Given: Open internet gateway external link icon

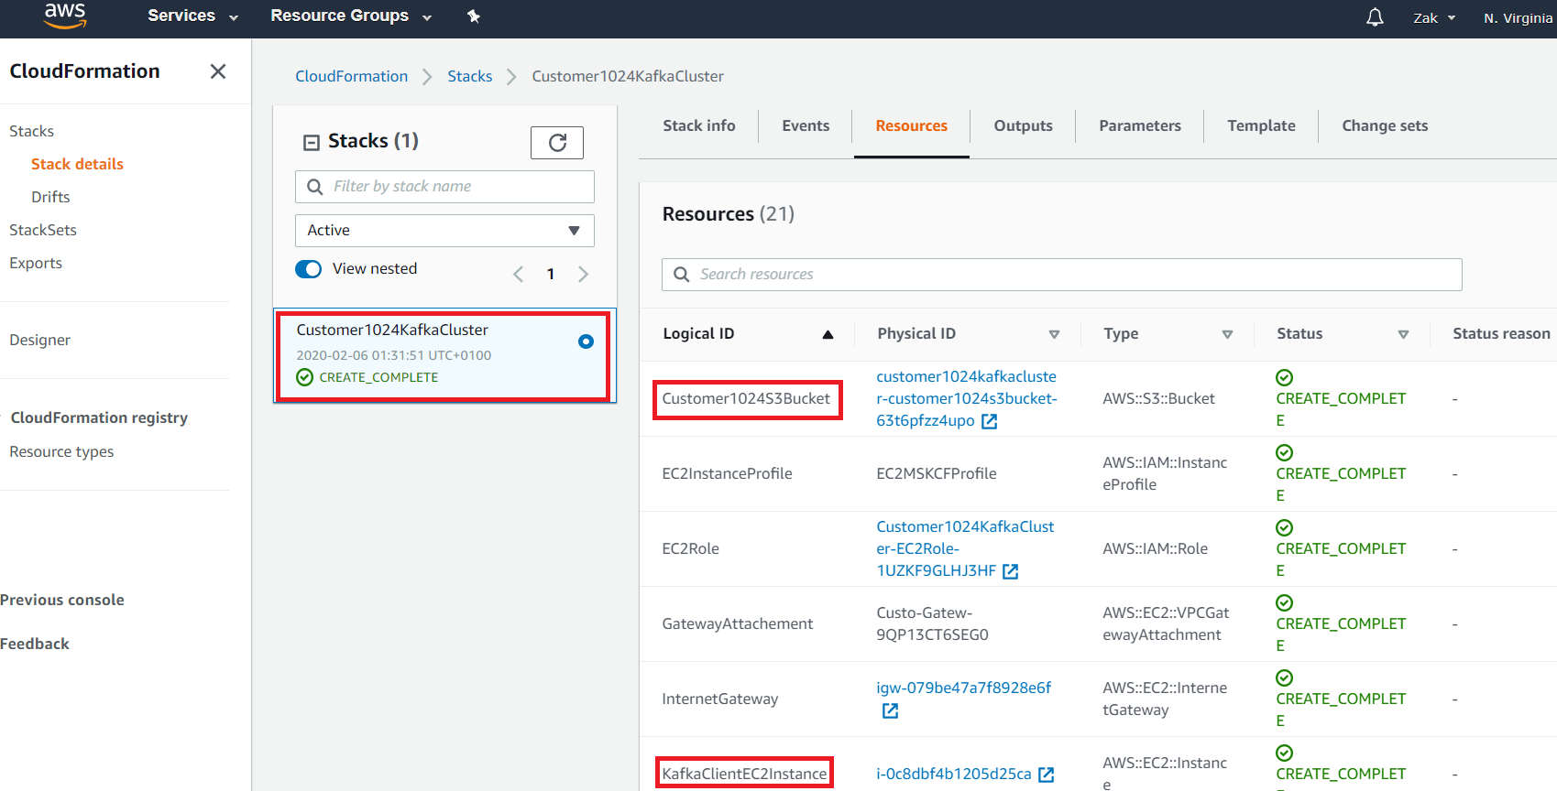Looking at the screenshot, I should 890,710.
